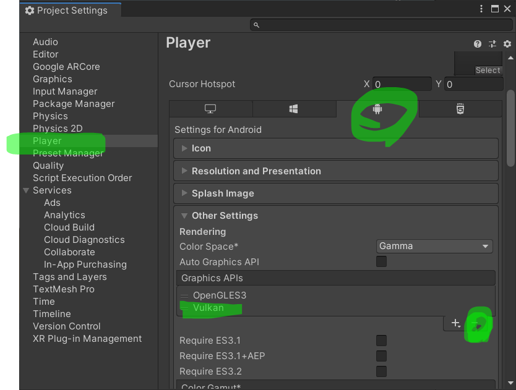Open Script Execution Order settings
516x390 pixels.
82,178
